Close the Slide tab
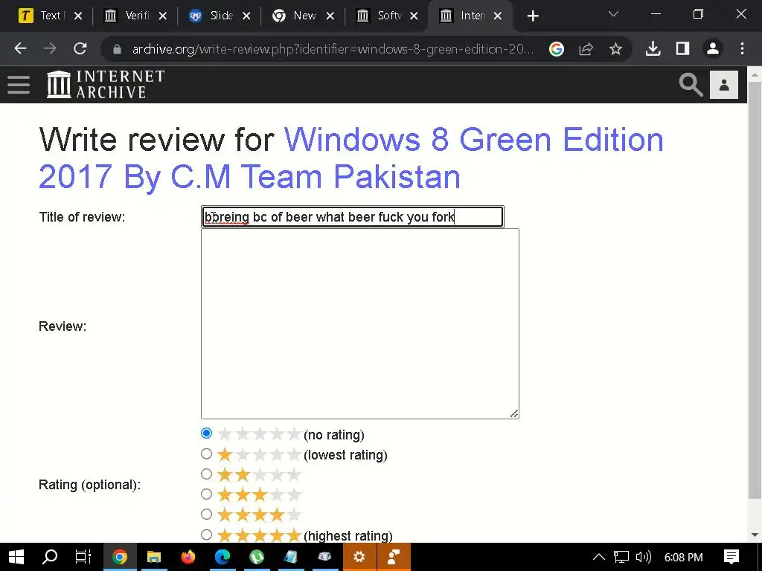 [x=246, y=16]
